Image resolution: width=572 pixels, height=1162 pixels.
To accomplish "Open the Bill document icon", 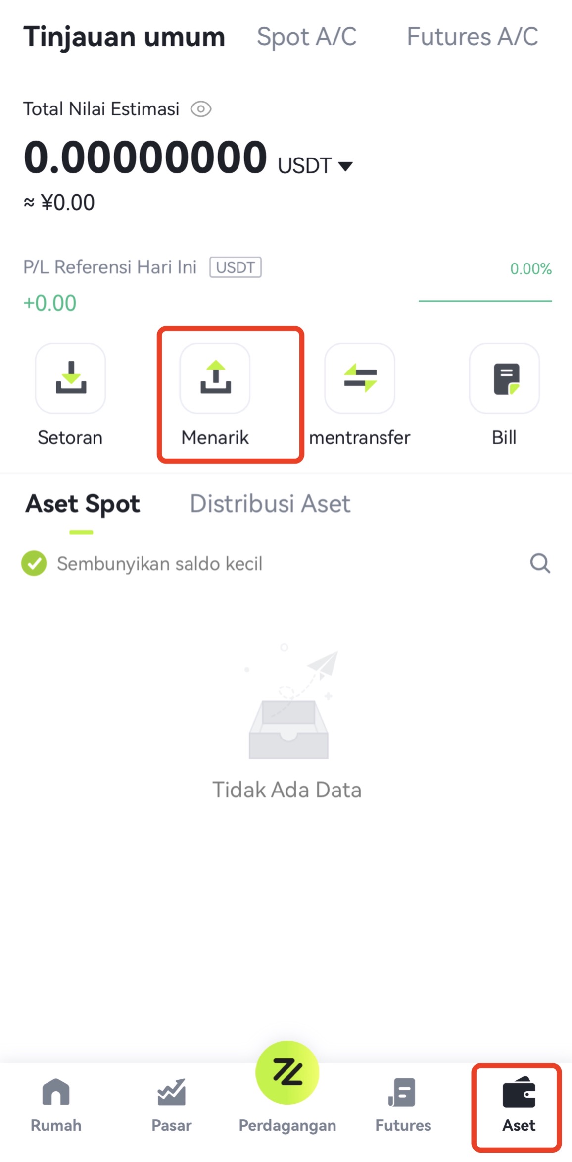I will [504, 378].
